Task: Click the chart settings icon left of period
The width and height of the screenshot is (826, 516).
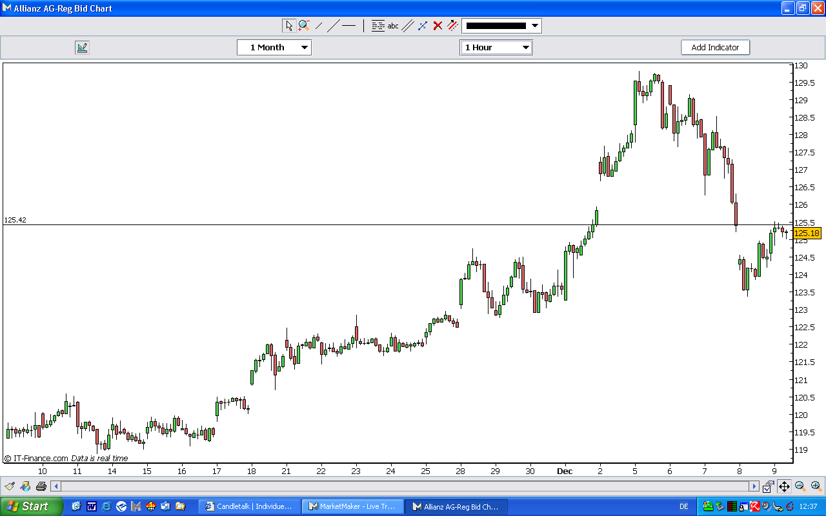Action: [82, 47]
